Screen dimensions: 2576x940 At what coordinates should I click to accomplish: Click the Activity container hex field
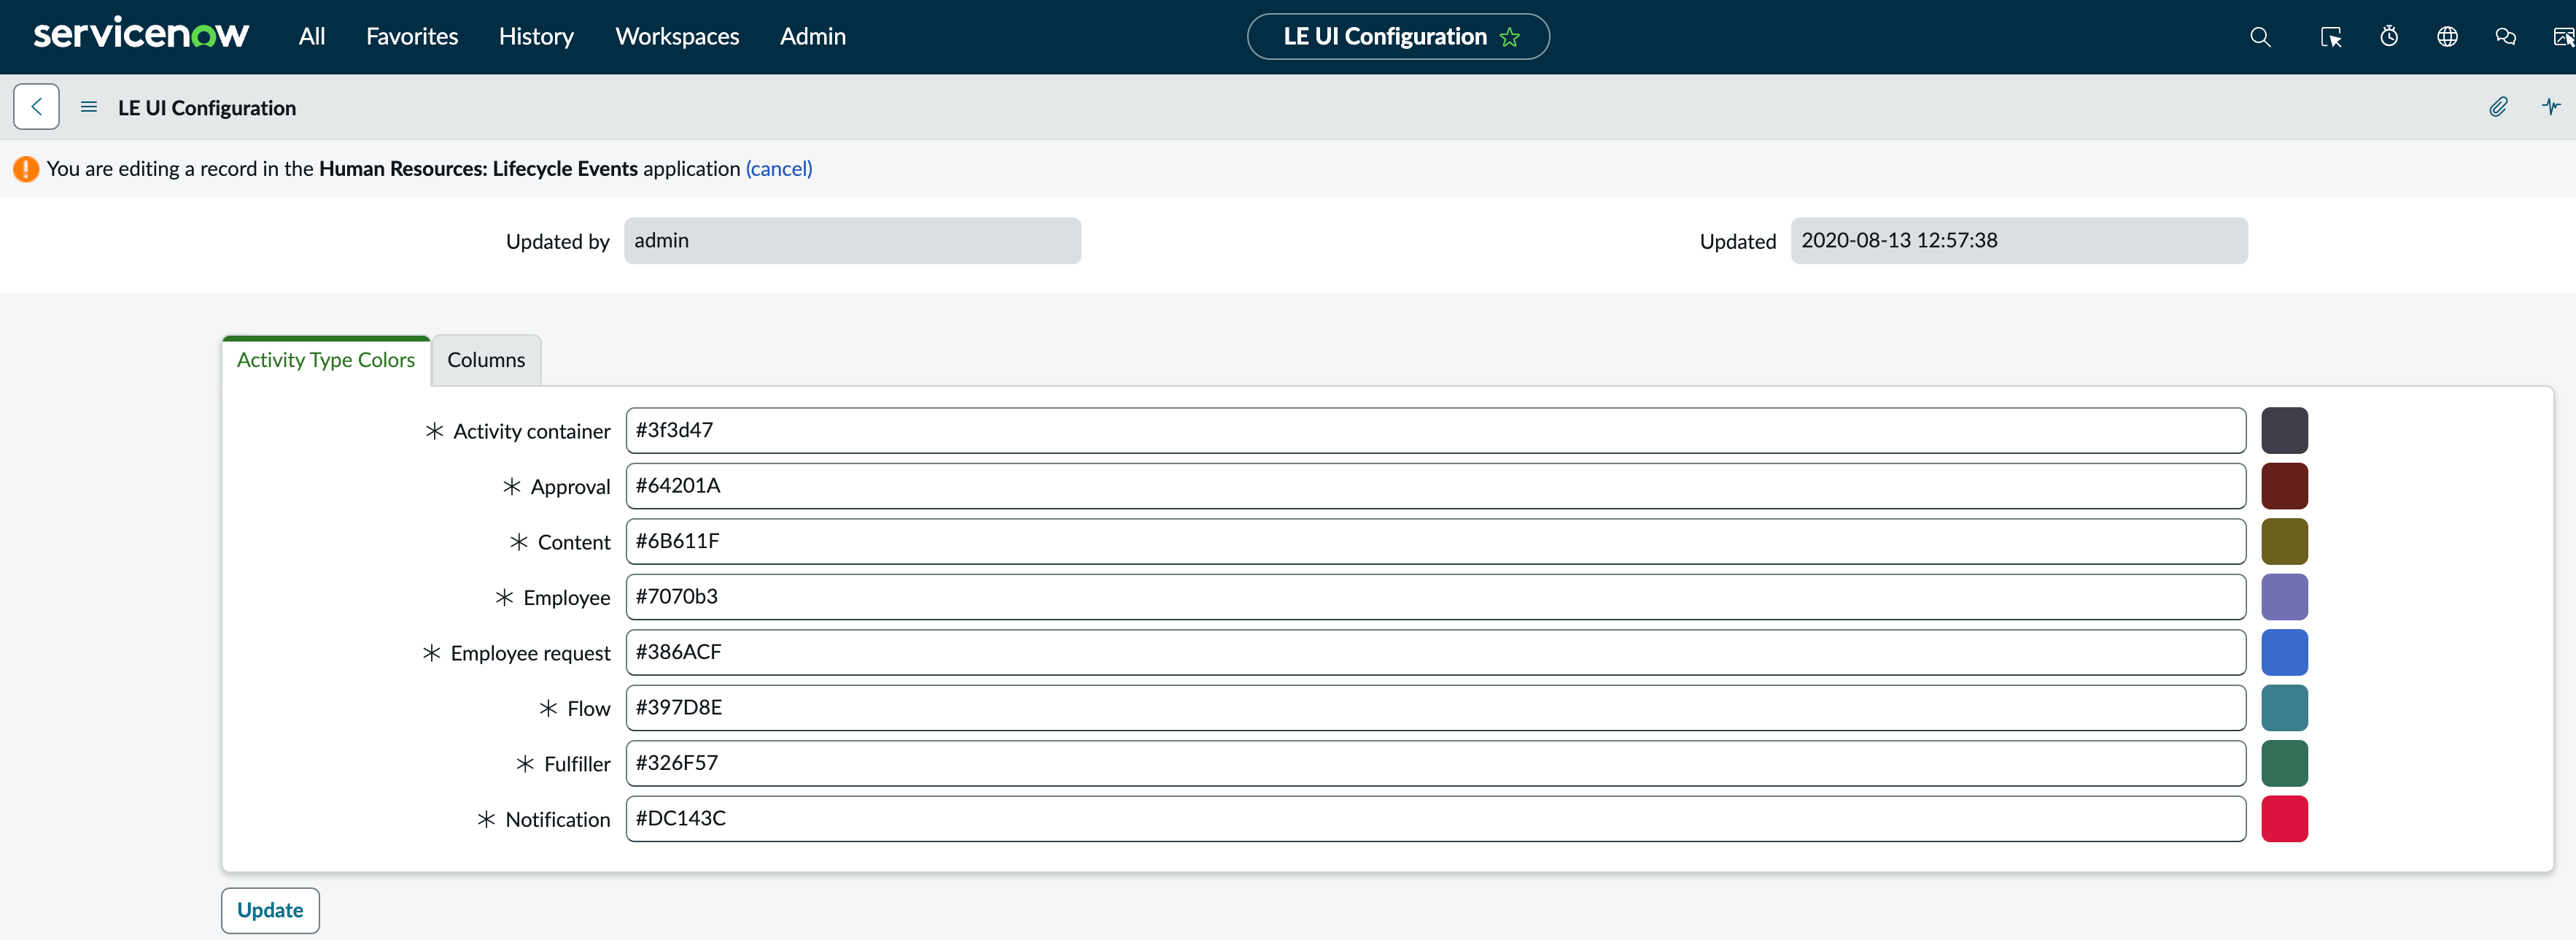click(x=1436, y=431)
